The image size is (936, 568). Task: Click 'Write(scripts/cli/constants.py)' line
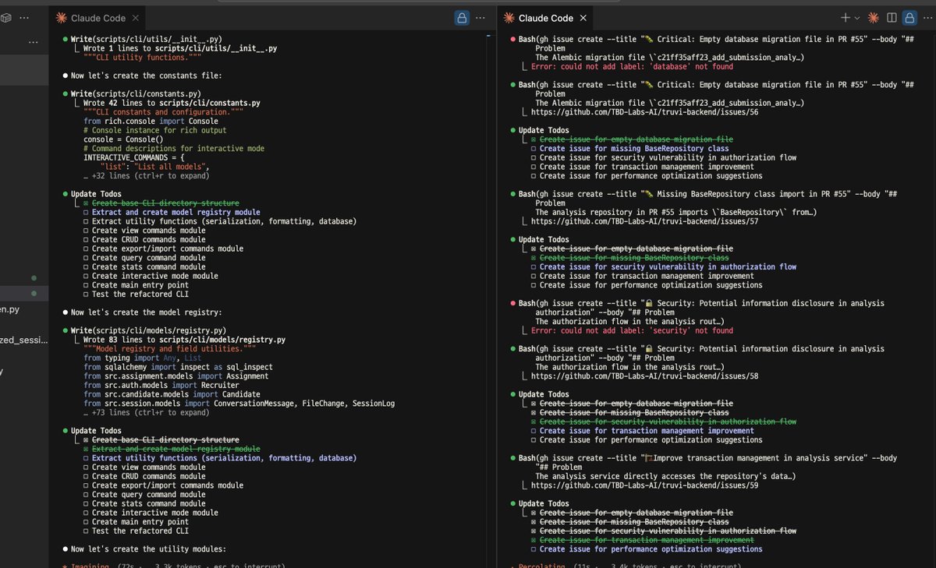[137, 93]
